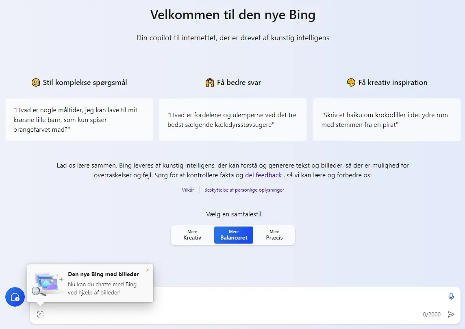Click the 'Den nye Bing med billeder' title
The height and width of the screenshot is (329, 465).
coord(103,275)
